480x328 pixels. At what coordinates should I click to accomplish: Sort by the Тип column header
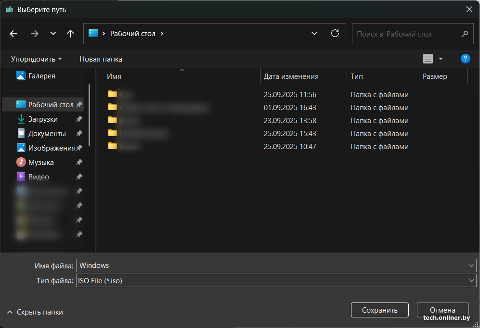383,76
